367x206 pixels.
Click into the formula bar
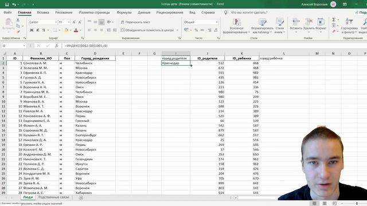214,46
